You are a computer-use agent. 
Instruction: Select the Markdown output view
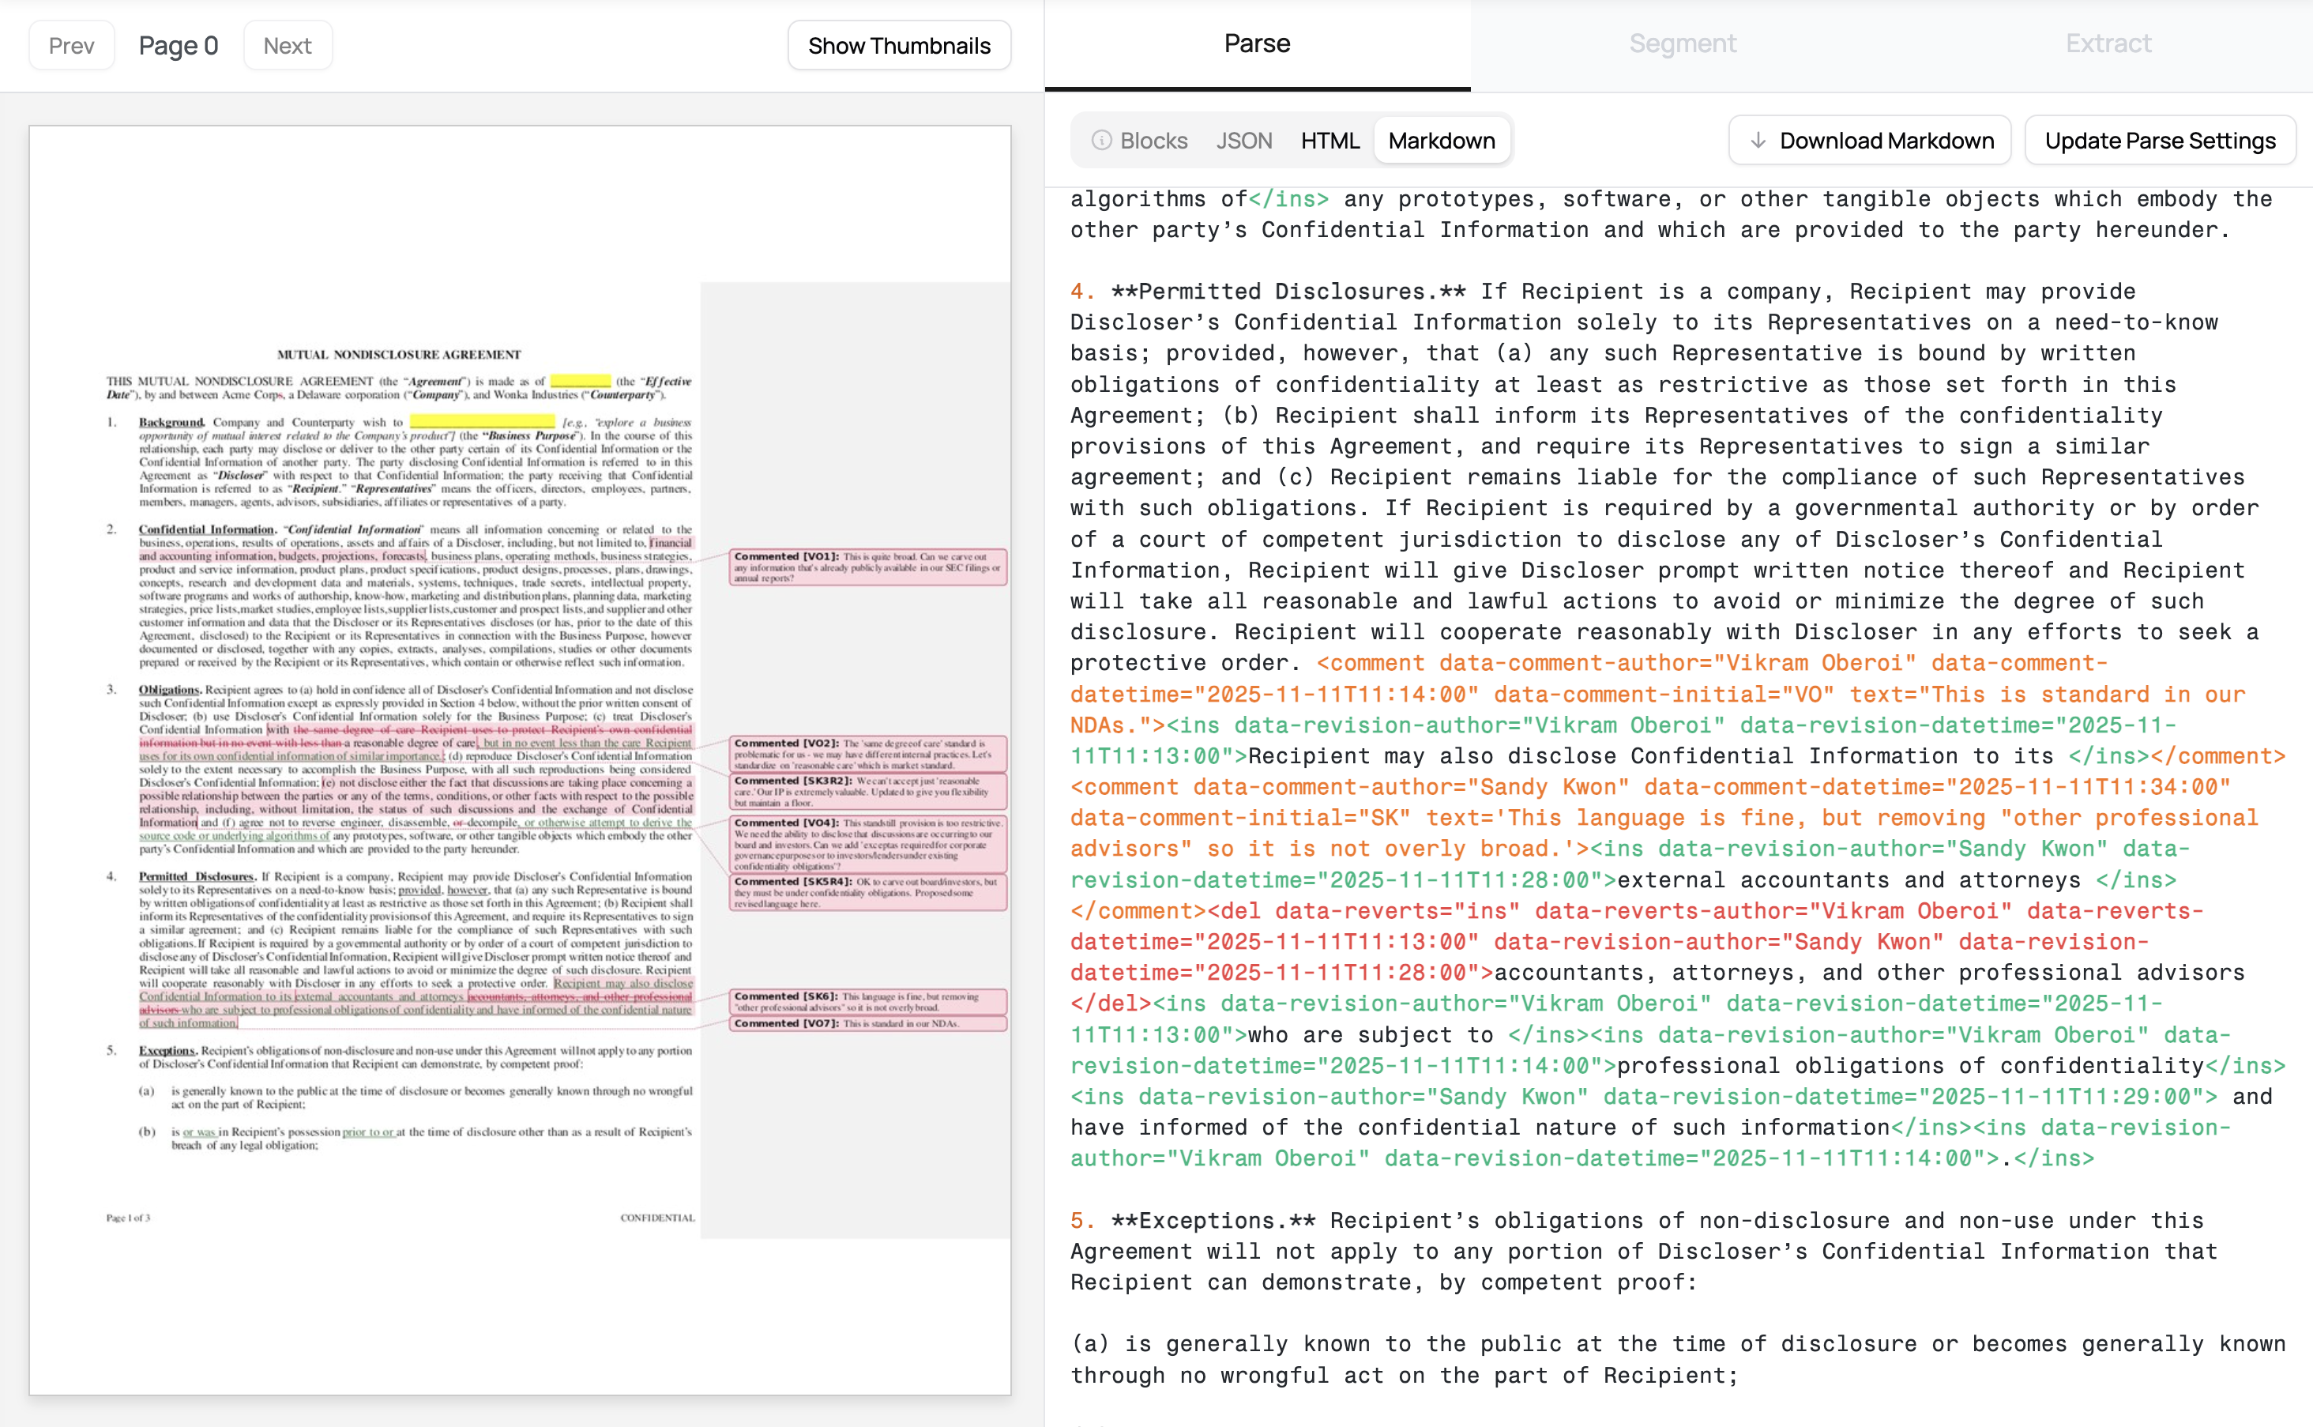click(x=1440, y=141)
